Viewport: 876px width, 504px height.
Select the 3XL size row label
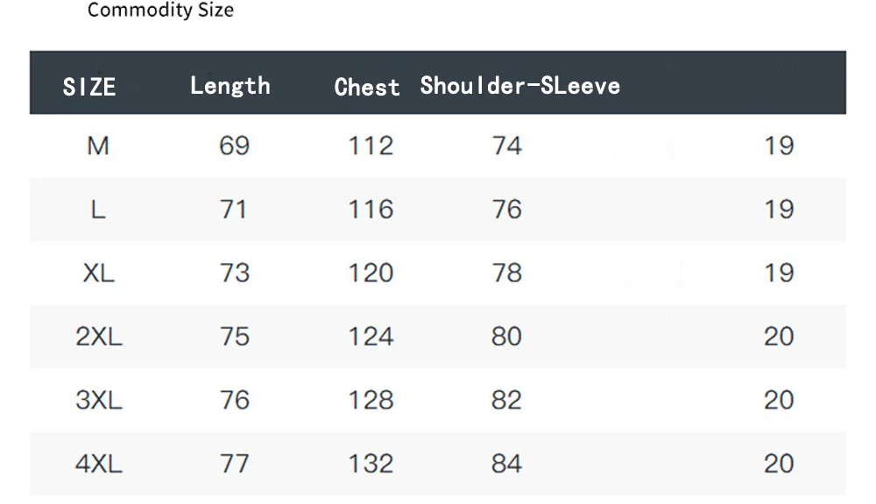pos(99,401)
